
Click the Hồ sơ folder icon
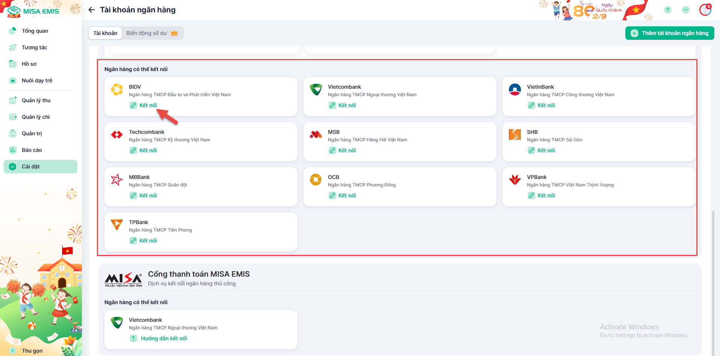point(13,64)
